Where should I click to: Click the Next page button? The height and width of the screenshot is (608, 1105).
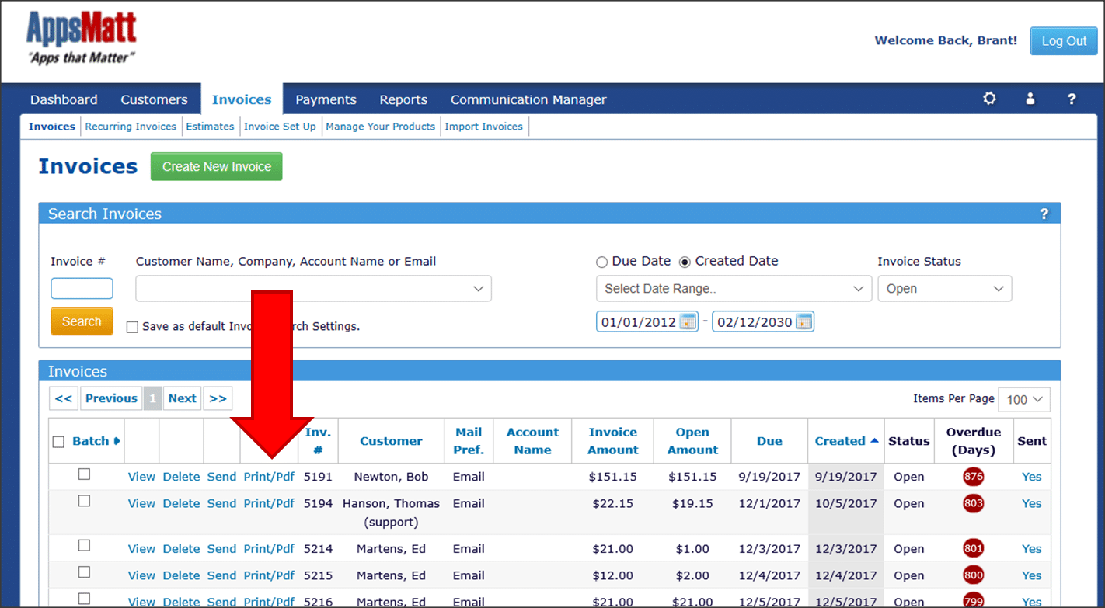click(x=182, y=398)
